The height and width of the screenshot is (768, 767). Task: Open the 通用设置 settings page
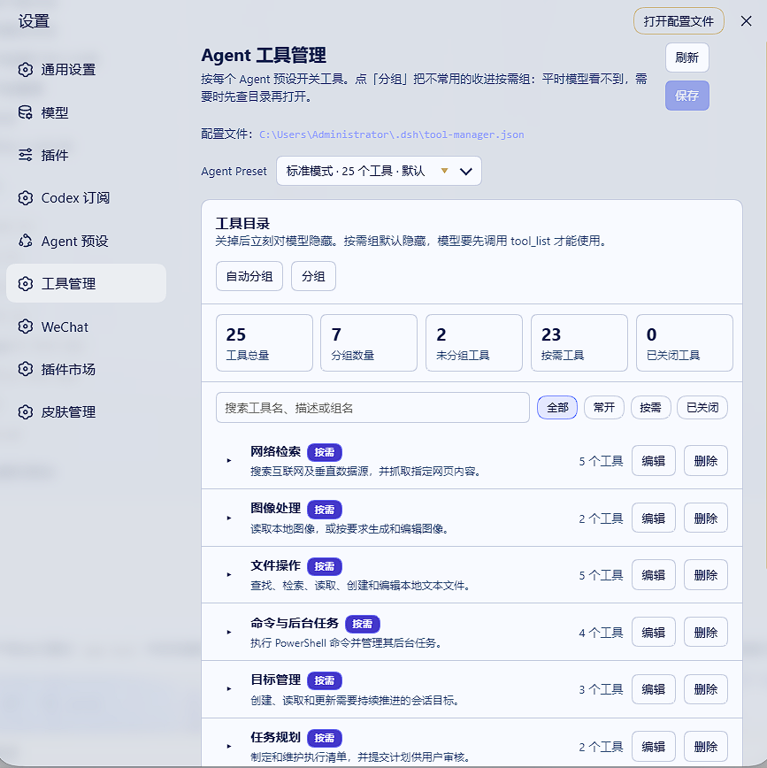(x=86, y=70)
